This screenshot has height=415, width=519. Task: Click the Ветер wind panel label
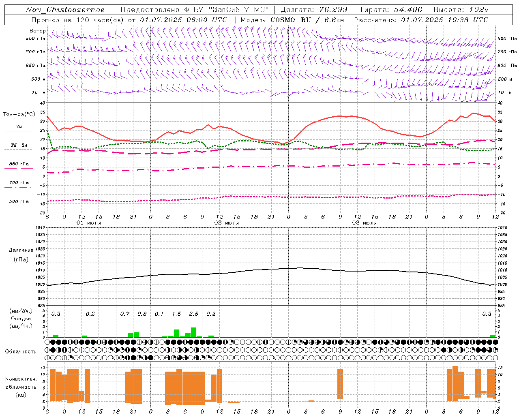point(37,31)
